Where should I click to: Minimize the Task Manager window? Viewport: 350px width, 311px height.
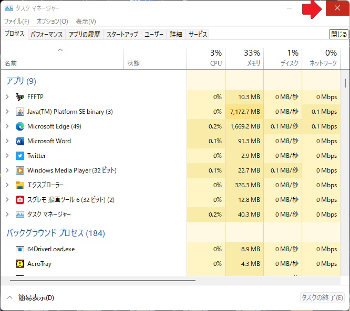tap(290, 8)
